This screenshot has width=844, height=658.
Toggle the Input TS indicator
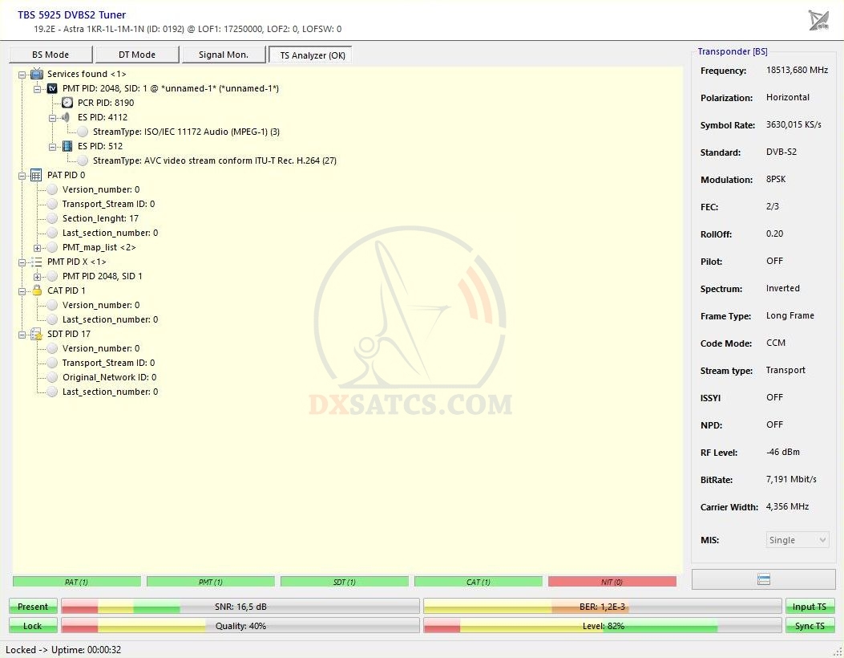tap(810, 607)
